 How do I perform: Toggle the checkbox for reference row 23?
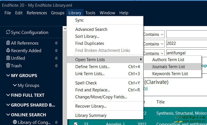coord(76,124)
